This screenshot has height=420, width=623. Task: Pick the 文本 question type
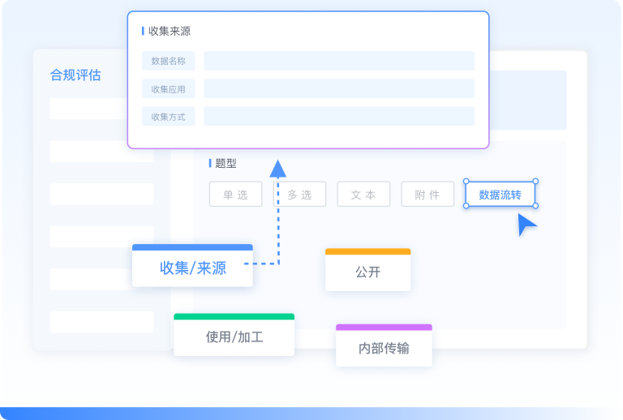tap(363, 195)
